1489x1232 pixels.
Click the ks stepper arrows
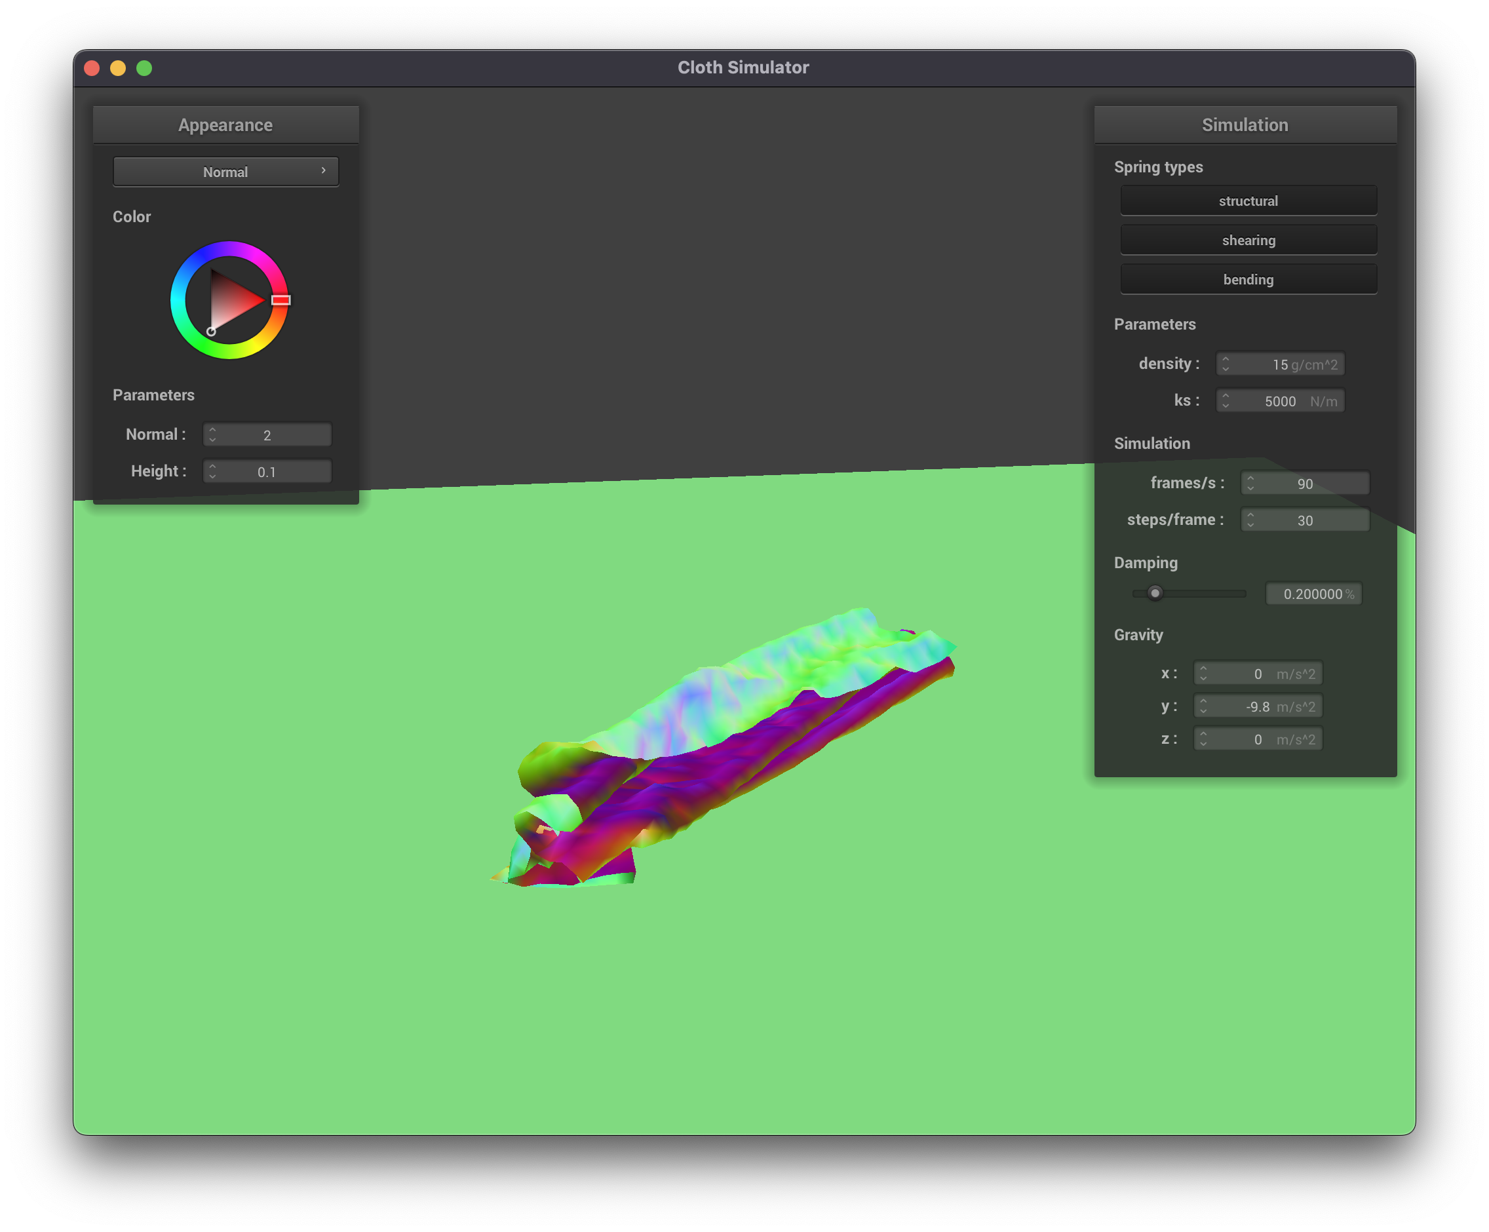[1226, 401]
